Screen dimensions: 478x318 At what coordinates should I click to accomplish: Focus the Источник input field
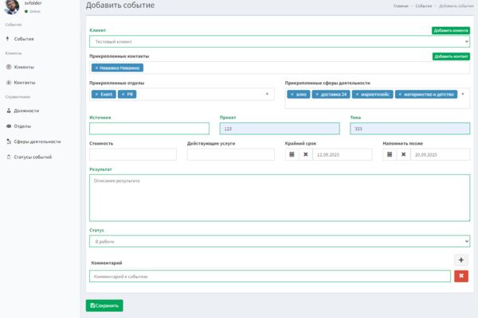point(150,129)
